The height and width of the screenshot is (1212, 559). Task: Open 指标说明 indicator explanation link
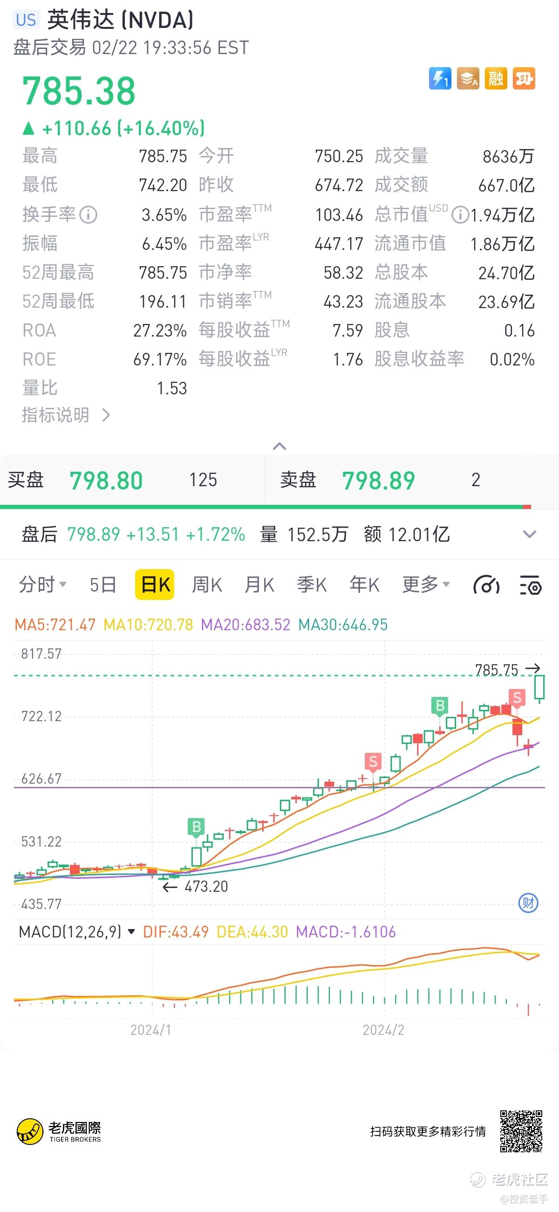[x=66, y=415]
